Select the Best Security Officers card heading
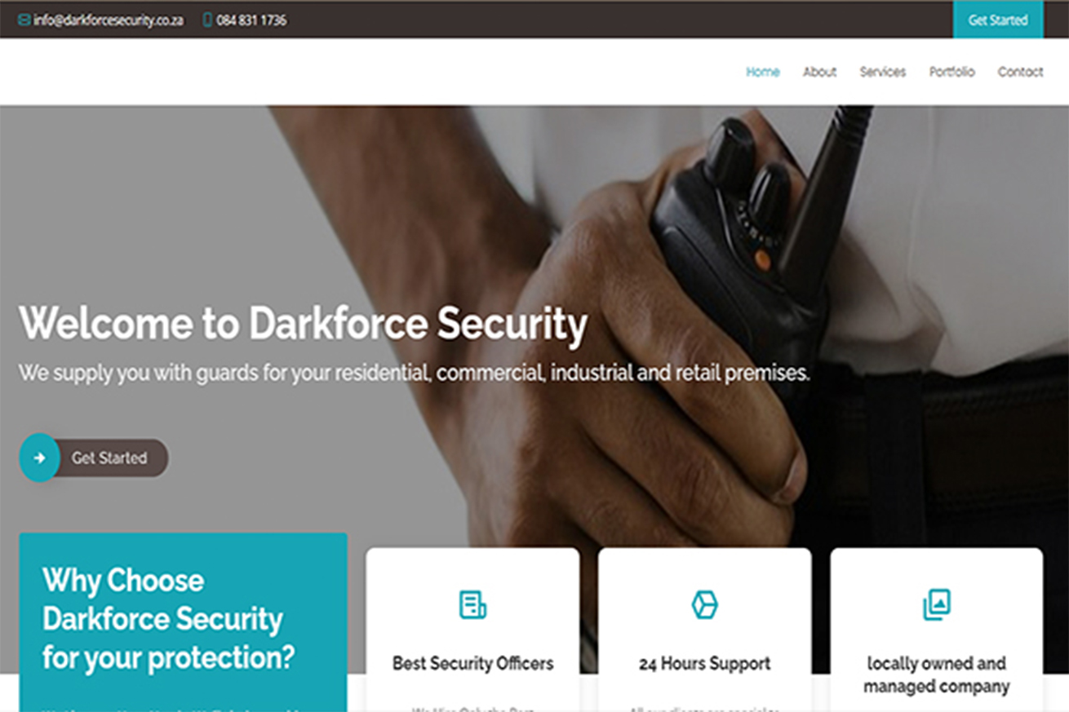This screenshot has height=712, width=1069. click(x=472, y=663)
